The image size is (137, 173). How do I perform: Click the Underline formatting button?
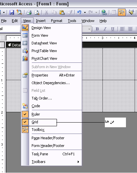[x=113, y=29]
